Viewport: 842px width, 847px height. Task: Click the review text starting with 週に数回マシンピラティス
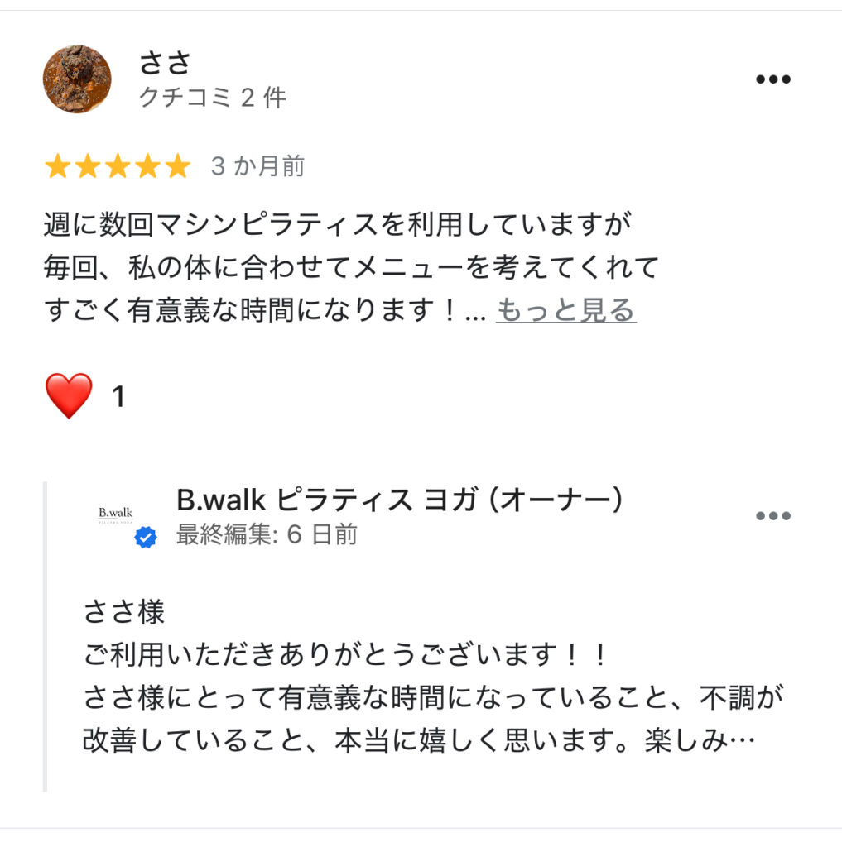click(337, 224)
